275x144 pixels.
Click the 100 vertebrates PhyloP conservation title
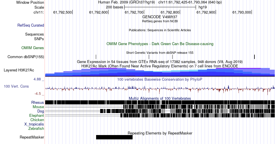160,79
